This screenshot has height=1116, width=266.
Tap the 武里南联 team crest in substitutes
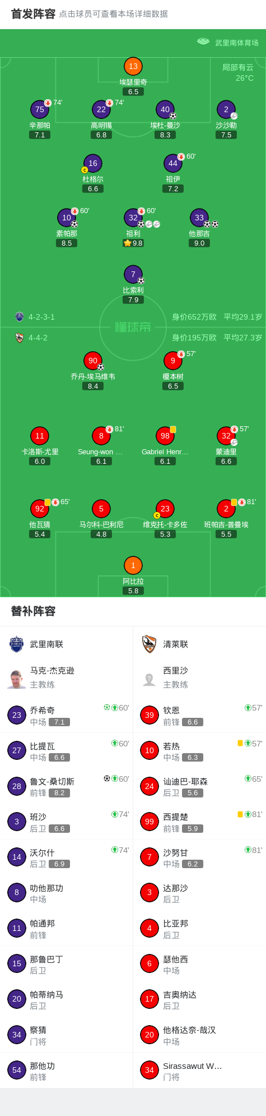pyautogui.click(x=17, y=644)
